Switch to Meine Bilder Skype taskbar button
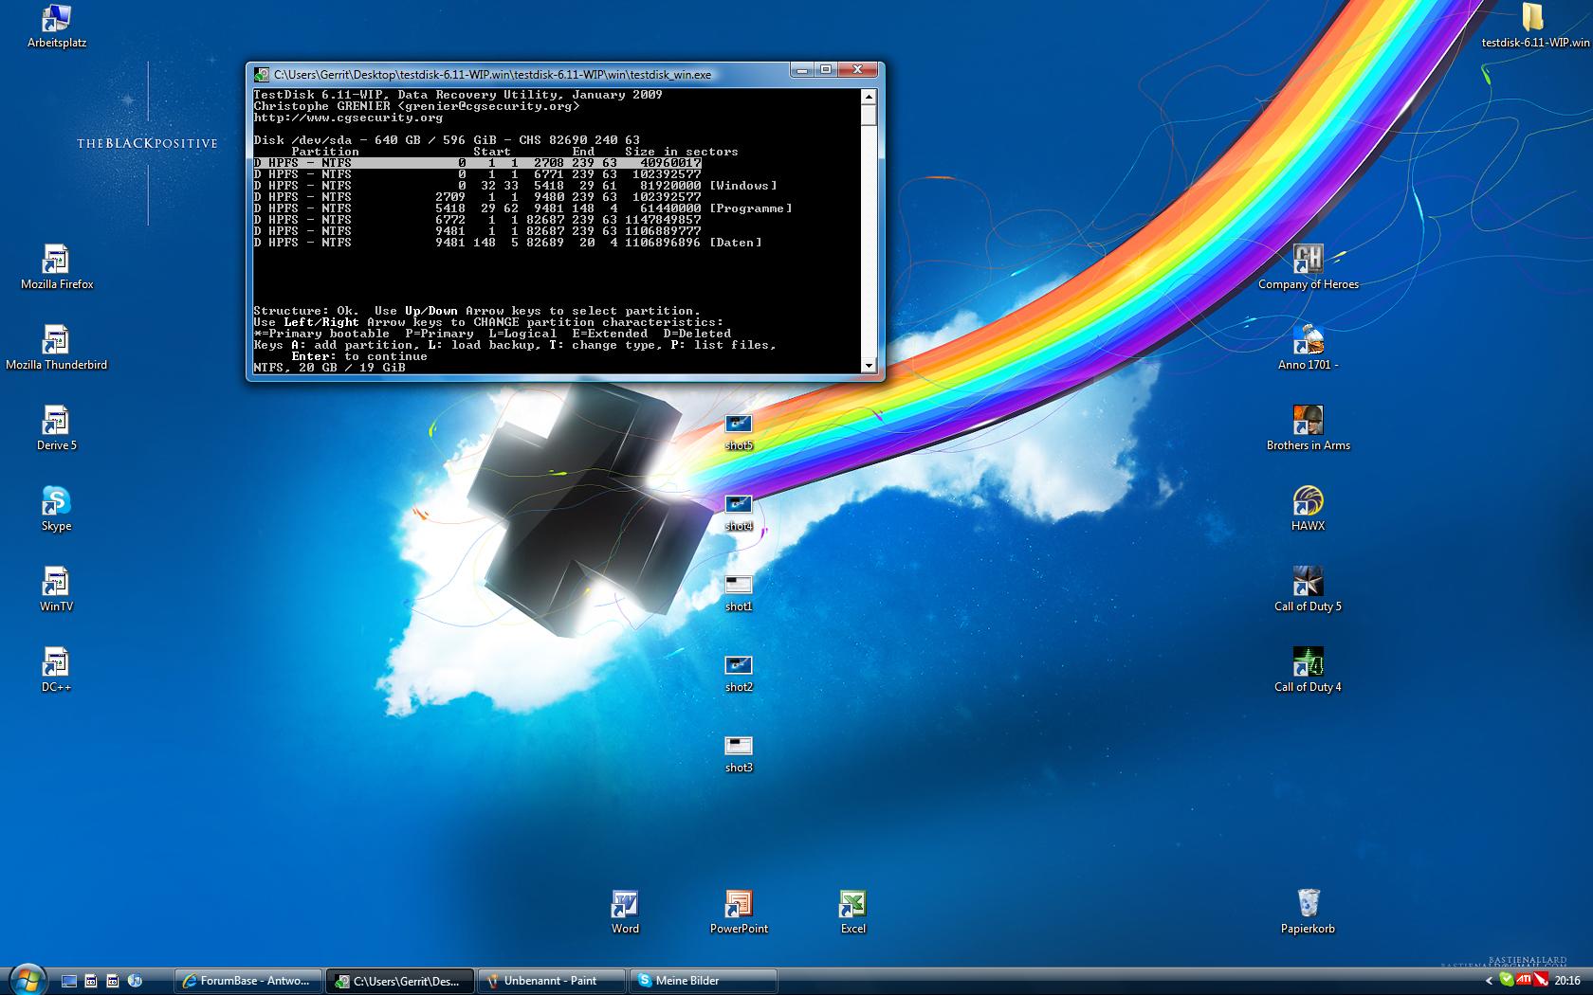Image resolution: width=1593 pixels, height=995 pixels. tap(704, 981)
